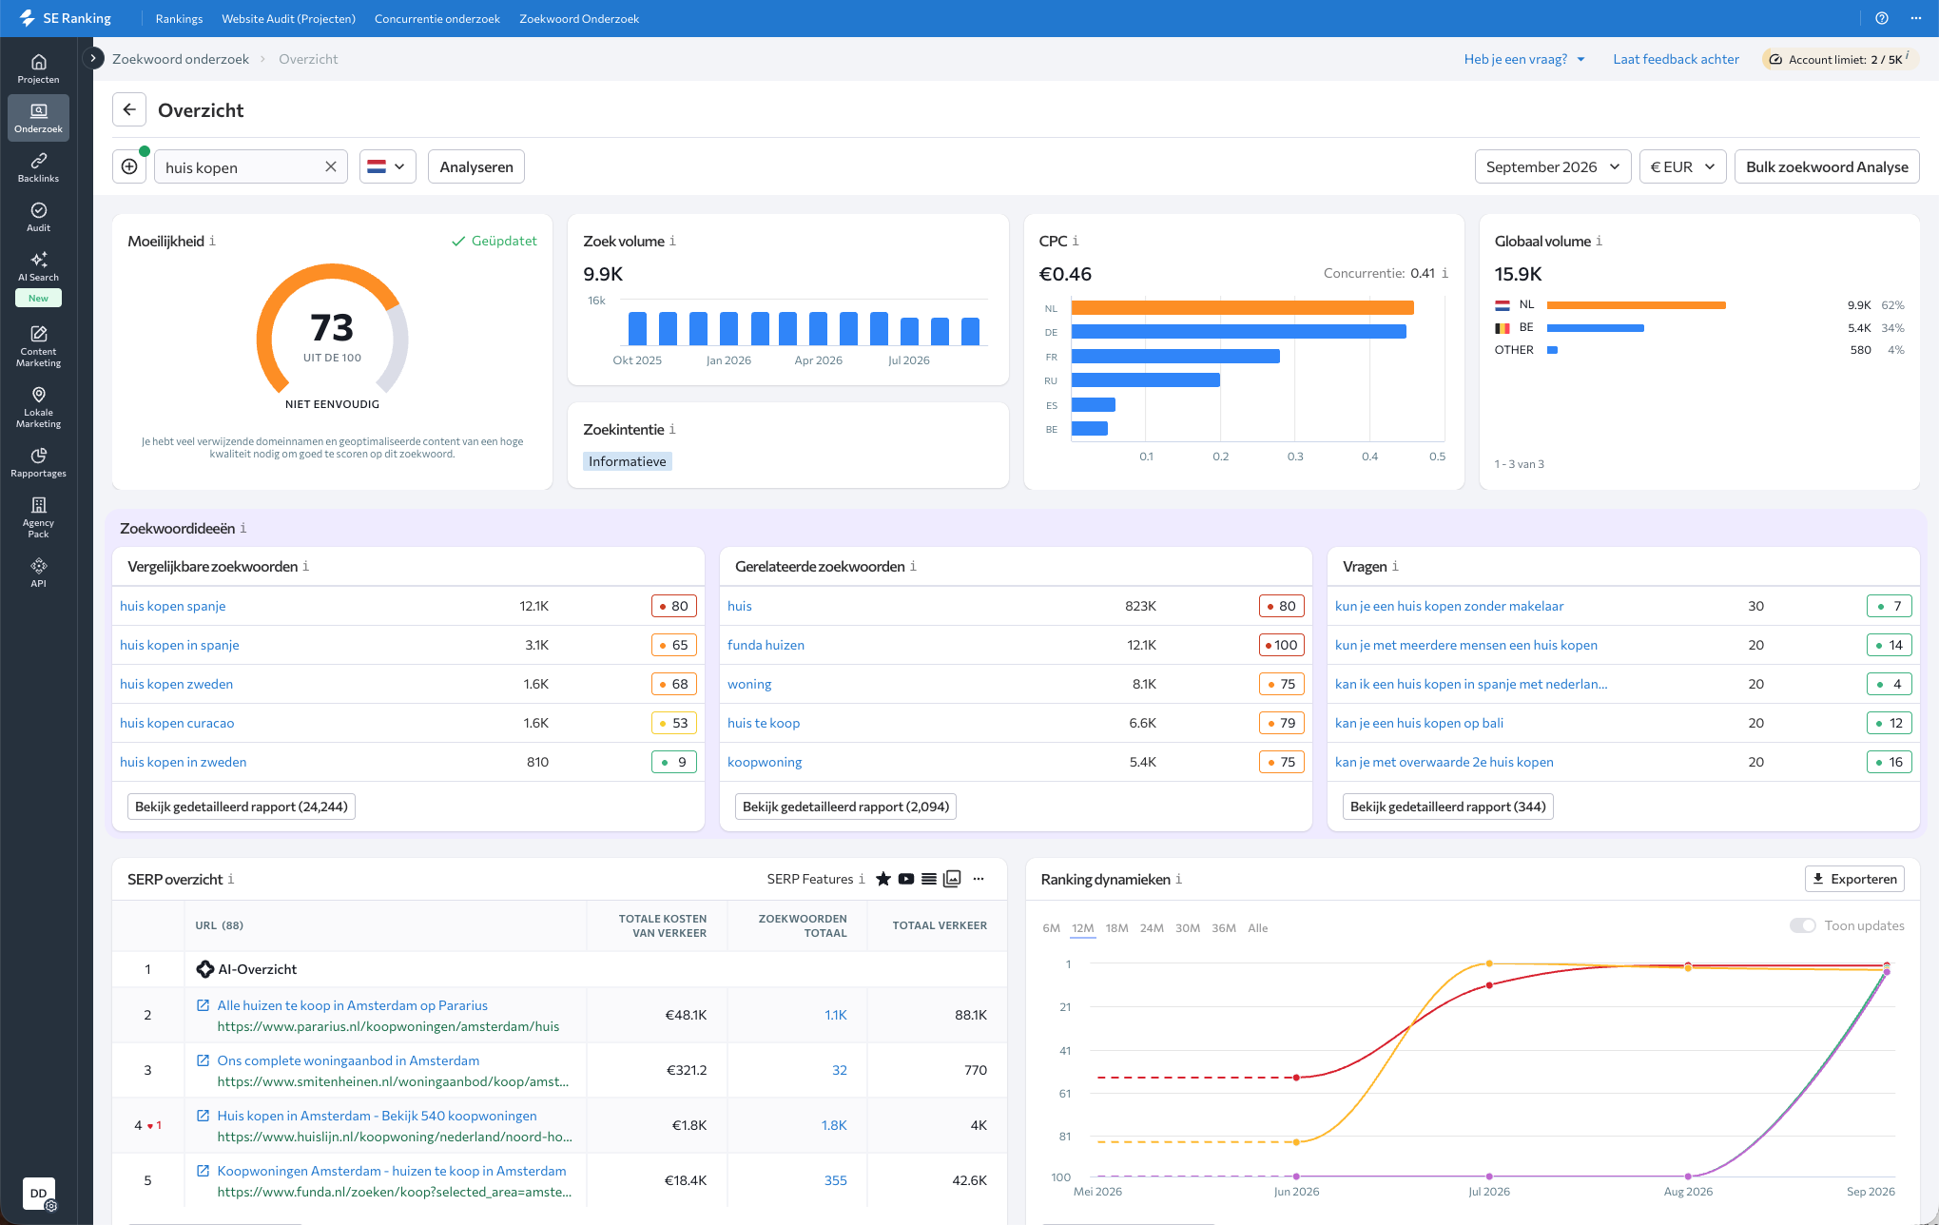Viewport: 1939px width, 1225px height.
Task: Open keyword 'funda huizen'
Action: point(766,645)
